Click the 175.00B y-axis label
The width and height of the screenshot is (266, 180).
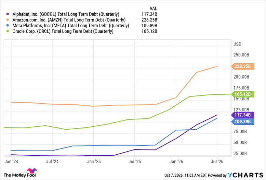click(241, 88)
